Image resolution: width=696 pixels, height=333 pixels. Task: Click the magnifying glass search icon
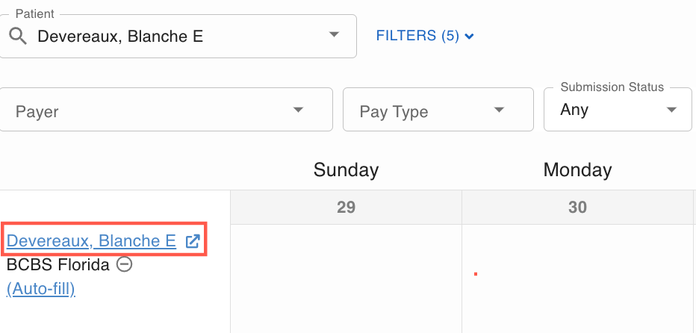tap(18, 36)
